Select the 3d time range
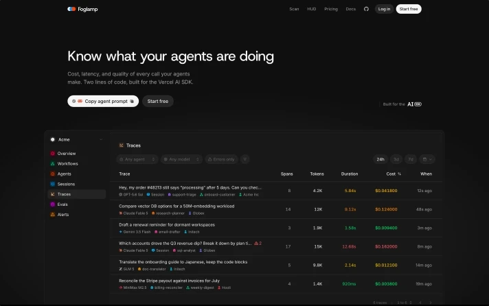Image resolution: width=489 pixels, height=306 pixels. pos(396,159)
